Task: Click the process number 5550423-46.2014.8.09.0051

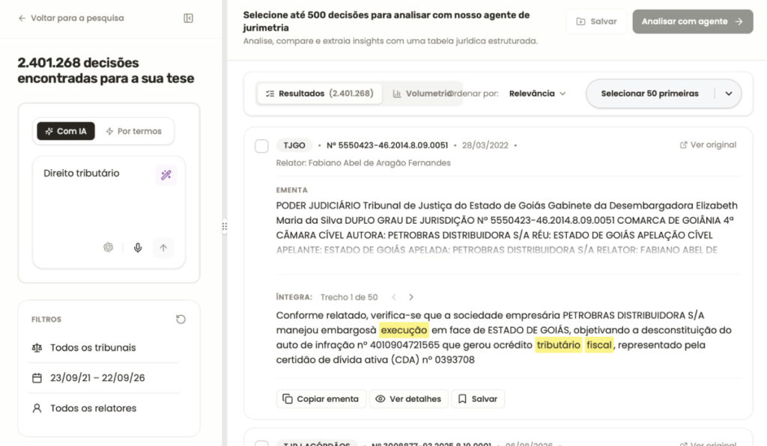Action: pyautogui.click(x=387, y=145)
